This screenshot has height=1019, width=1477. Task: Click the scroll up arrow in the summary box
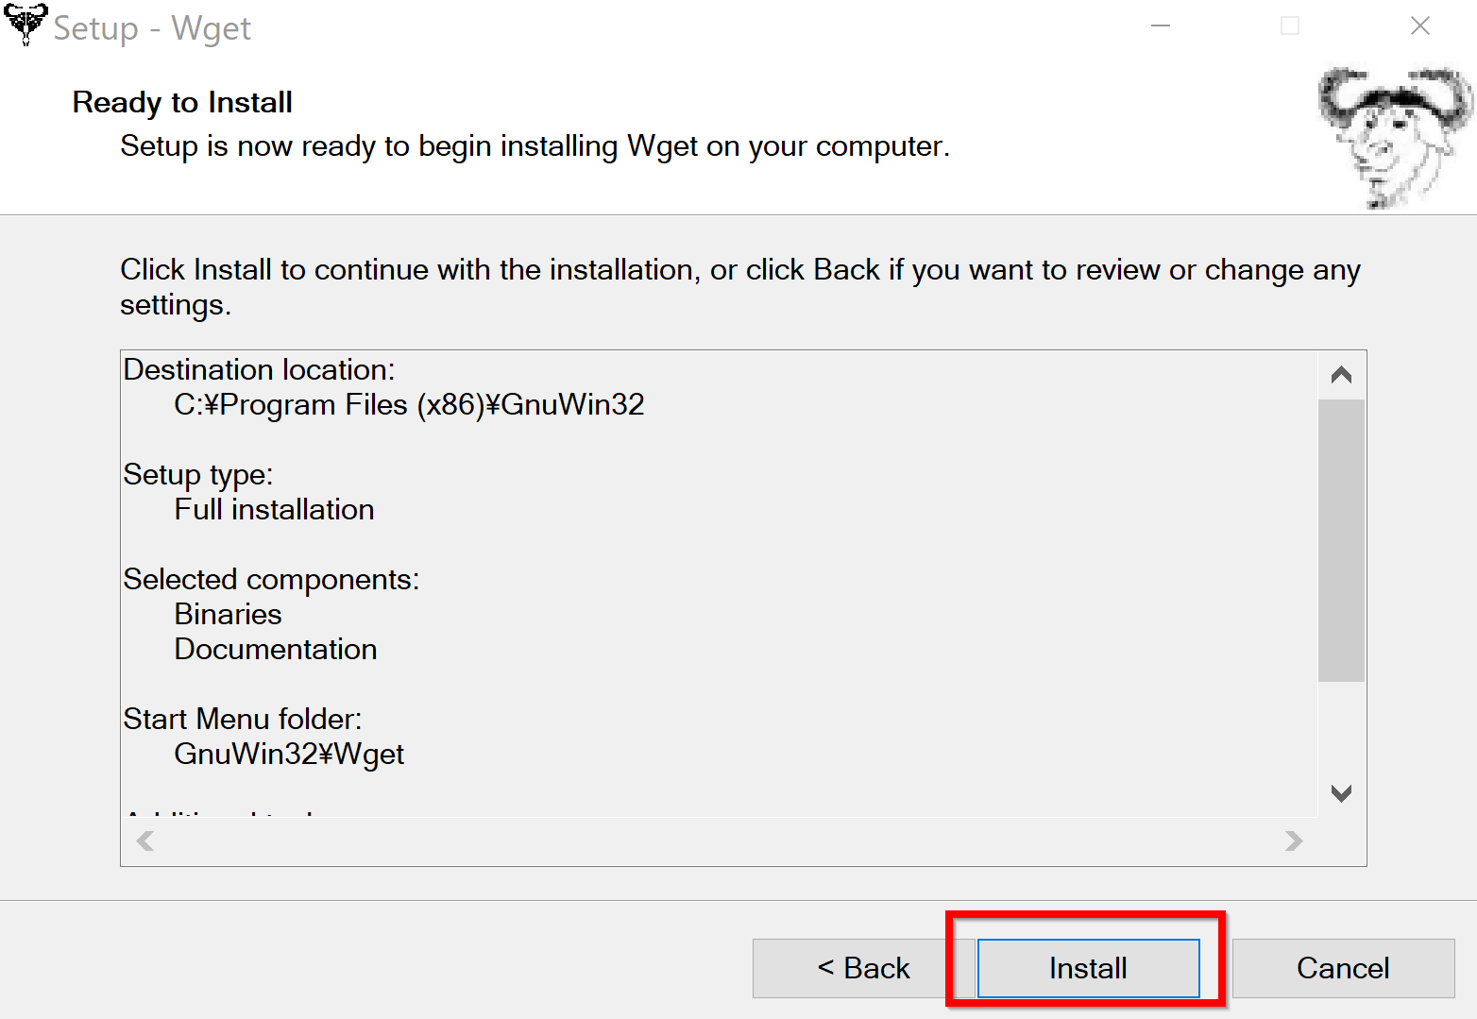tap(1341, 375)
